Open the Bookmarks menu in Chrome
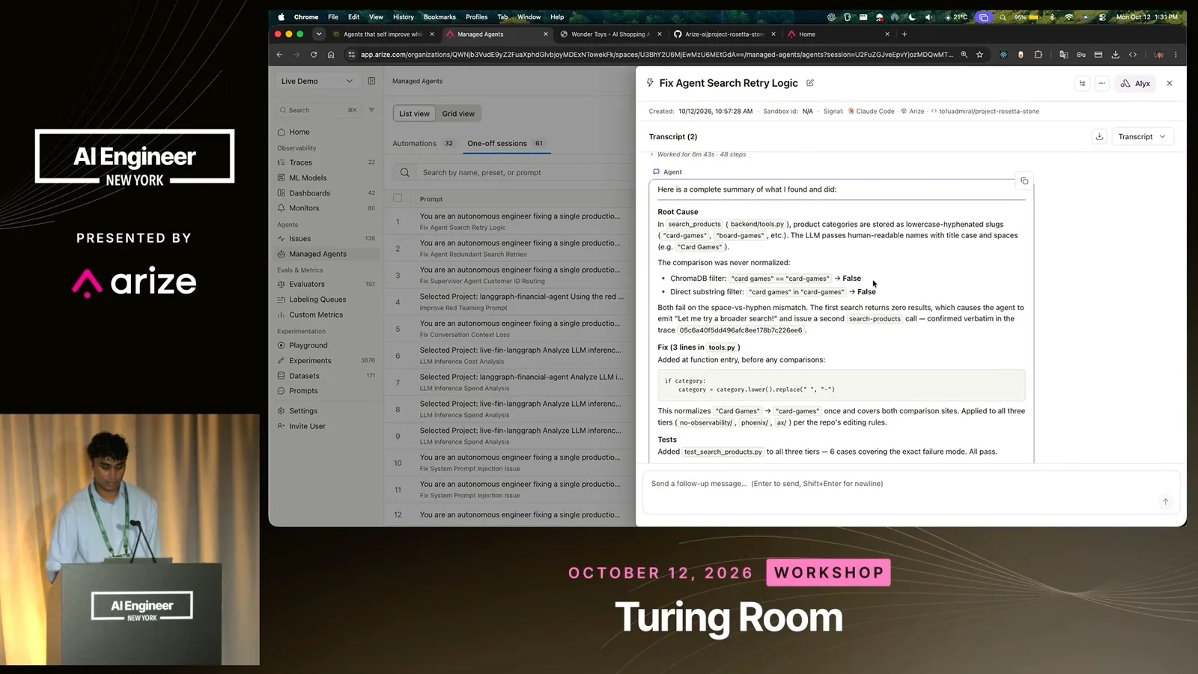Screen dimensions: 1198x674 (440, 17)
